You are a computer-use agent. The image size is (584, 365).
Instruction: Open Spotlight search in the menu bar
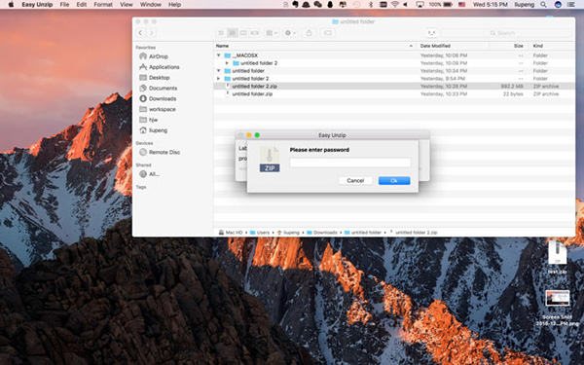point(543,5)
